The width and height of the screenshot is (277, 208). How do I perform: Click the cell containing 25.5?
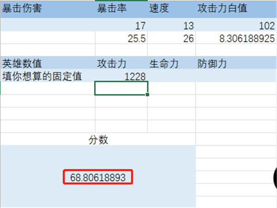[121, 39]
